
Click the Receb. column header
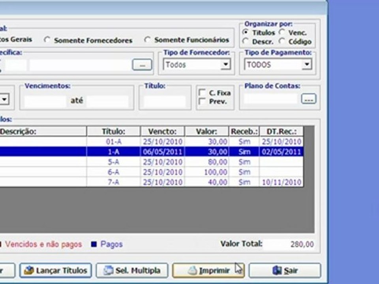point(244,131)
